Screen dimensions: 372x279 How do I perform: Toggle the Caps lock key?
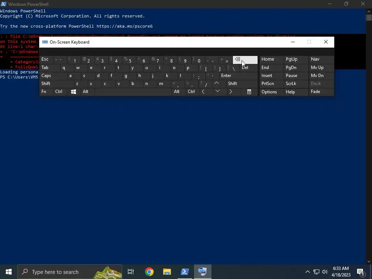[53, 76]
